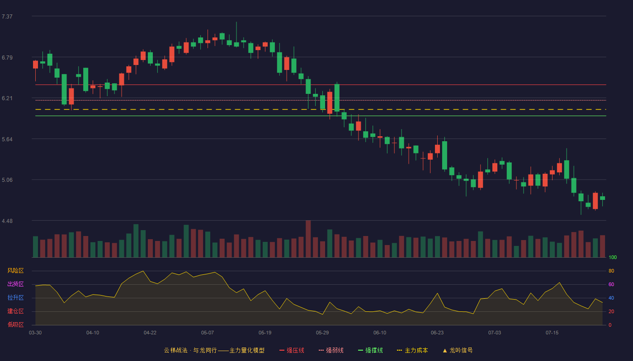Click the 80 indicator axis value

[x=611, y=271]
